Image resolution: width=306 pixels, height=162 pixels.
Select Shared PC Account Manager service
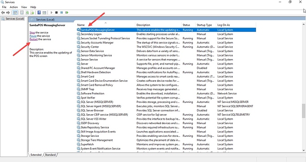click(166, 68)
